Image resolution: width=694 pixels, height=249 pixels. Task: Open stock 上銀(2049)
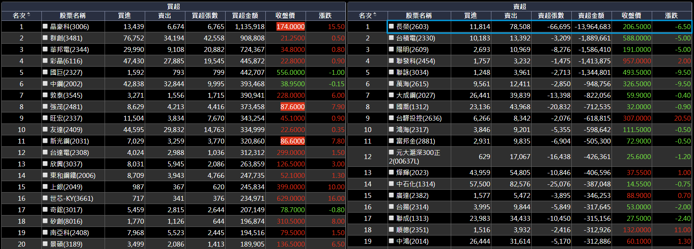pos(66,187)
